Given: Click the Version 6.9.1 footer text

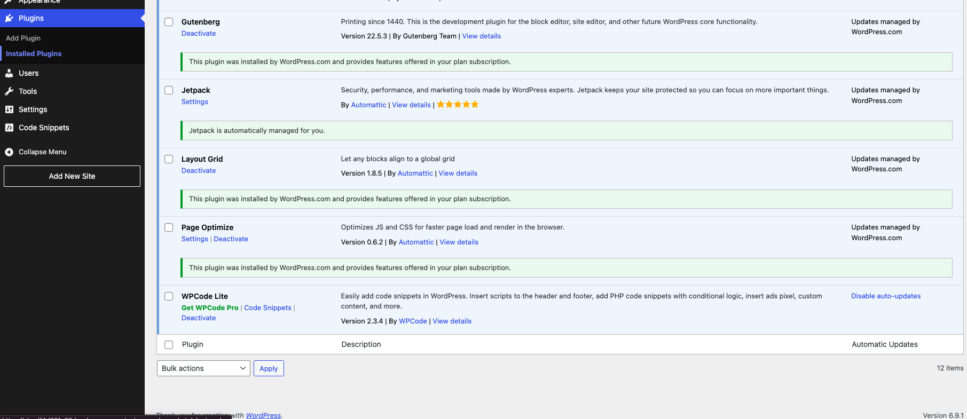Looking at the screenshot, I should tap(943, 415).
